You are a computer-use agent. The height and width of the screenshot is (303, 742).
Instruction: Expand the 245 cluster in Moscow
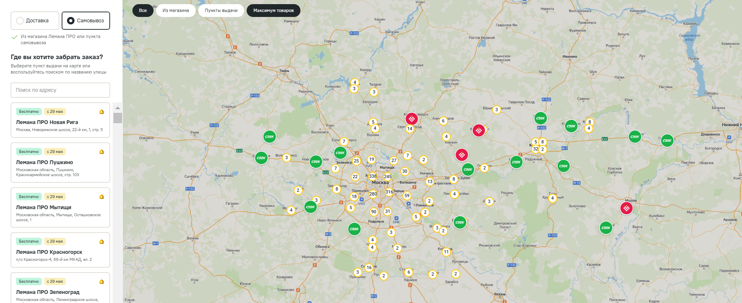click(388, 177)
